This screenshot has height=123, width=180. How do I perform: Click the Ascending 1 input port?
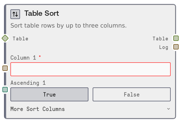(5, 90)
